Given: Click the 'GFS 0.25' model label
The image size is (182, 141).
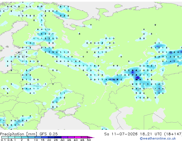Looking at the screenshot, I should coord(49,134).
